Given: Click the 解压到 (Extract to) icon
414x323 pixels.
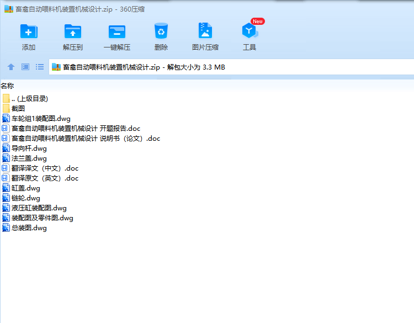Looking at the screenshot, I should pyautogui.click(x=73, y=31).
